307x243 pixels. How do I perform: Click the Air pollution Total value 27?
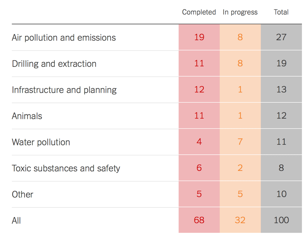(x=281, y=37)
